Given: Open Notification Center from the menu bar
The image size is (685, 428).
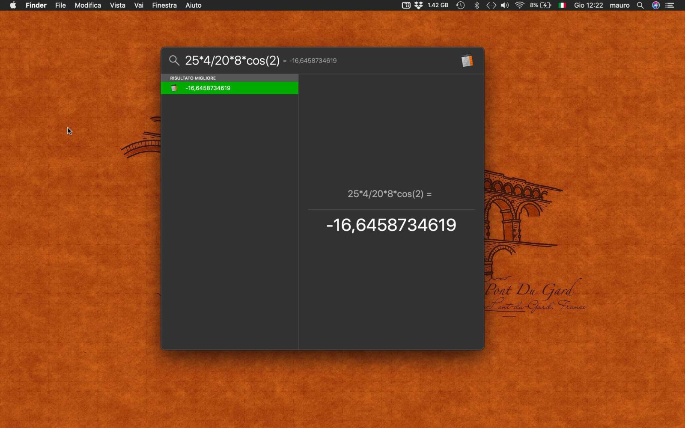Looking at the screenshot, I should point(670,5).
